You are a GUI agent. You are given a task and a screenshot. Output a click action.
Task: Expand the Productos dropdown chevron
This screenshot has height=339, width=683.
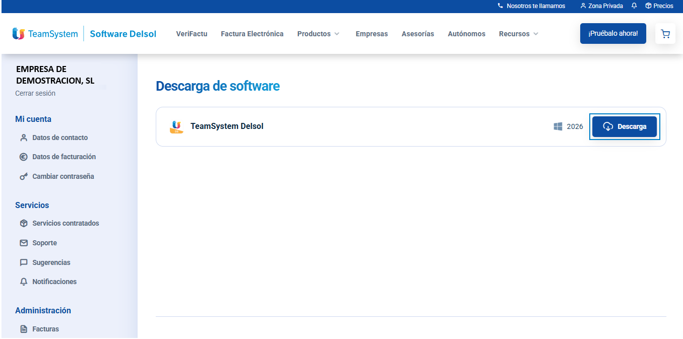click(337, 34)
